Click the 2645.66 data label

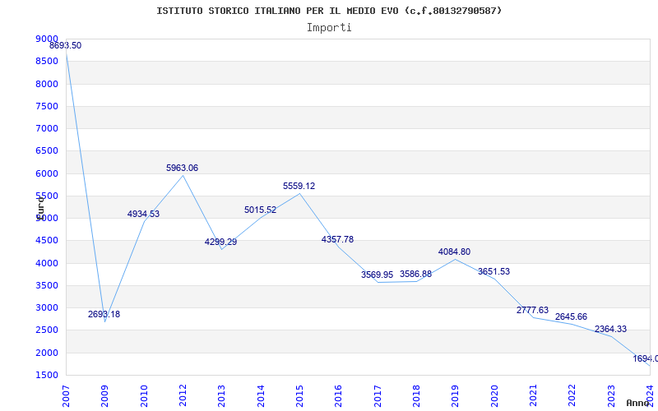point(571,316)
